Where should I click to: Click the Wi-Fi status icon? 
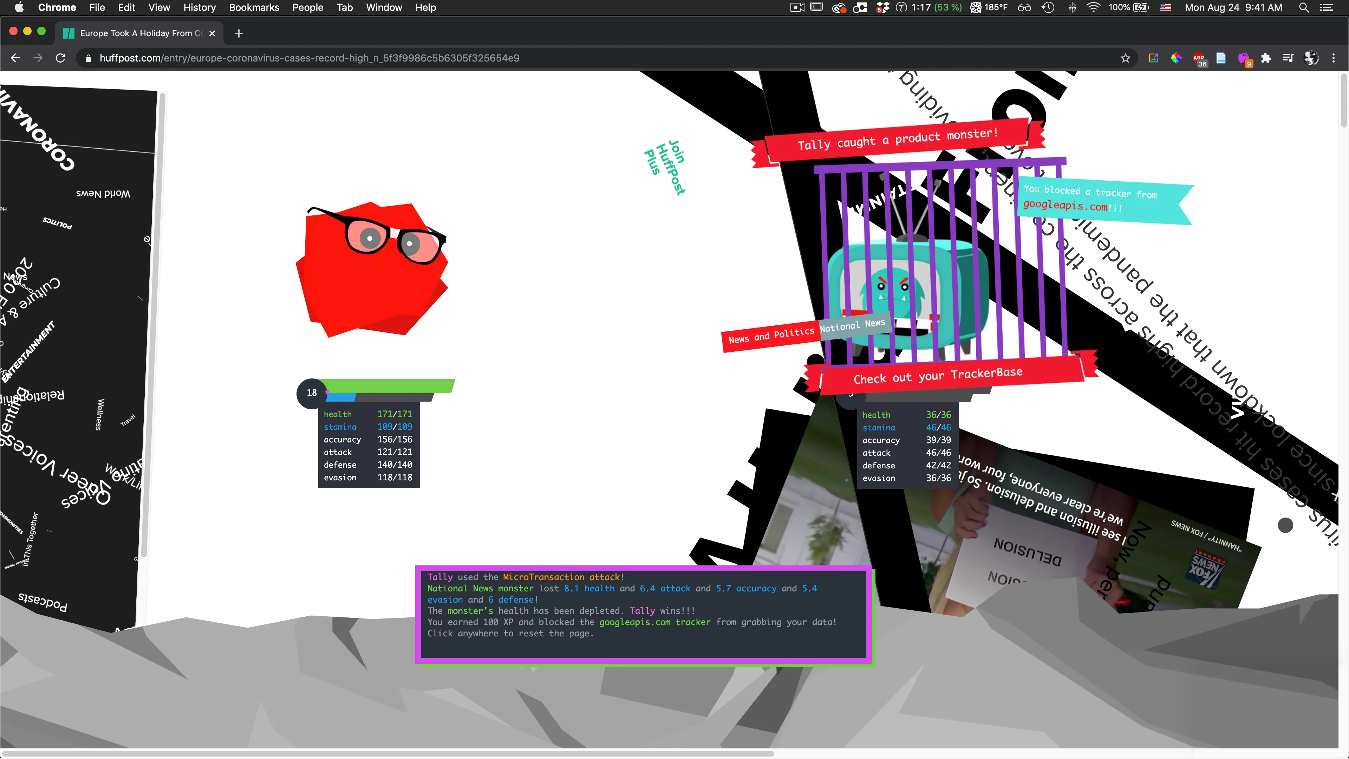[1093, 7]
